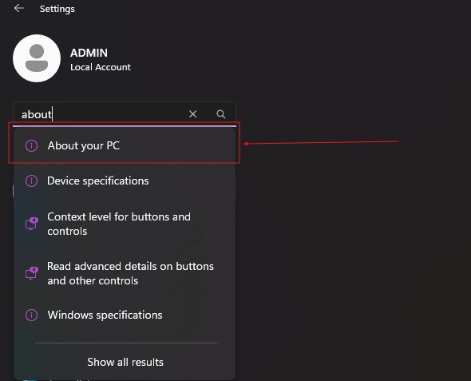Click the Local Account label

[x=101, y=67]
